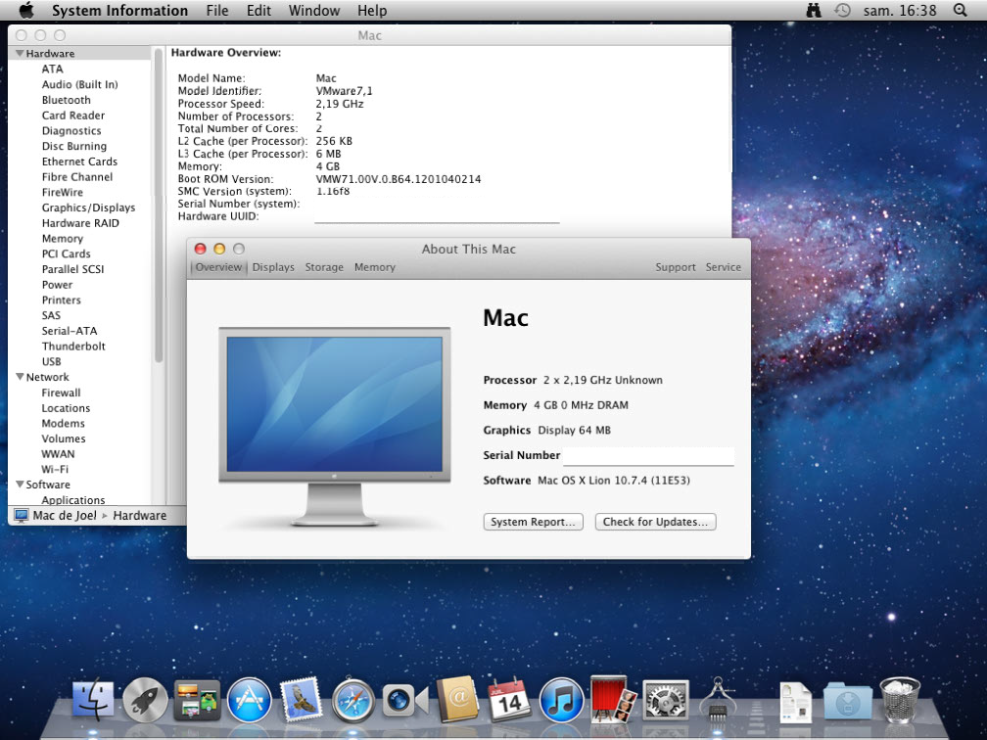The height and width of the screenshot is (740, 987).
Task: Open the Apple menu
Action: pyautogui.click(x=26, y=10)
